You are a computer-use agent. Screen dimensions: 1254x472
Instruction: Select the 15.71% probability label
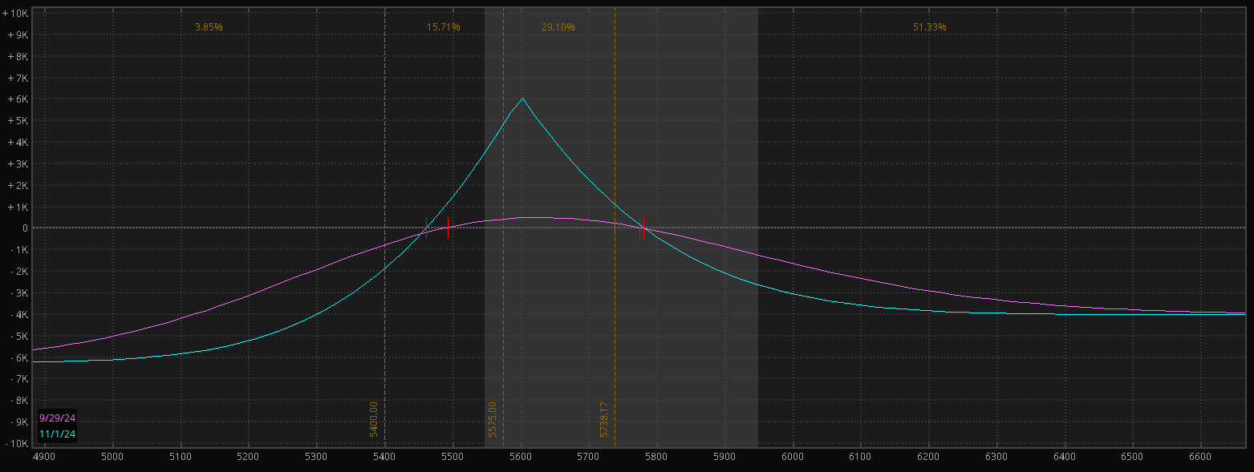click(443, 27)
